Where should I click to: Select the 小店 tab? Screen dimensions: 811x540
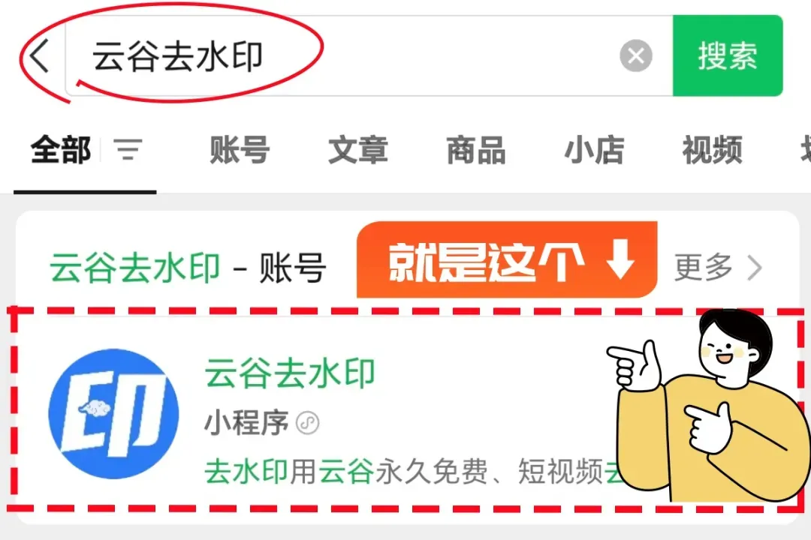pyautogui.click(x=594, y=150)
